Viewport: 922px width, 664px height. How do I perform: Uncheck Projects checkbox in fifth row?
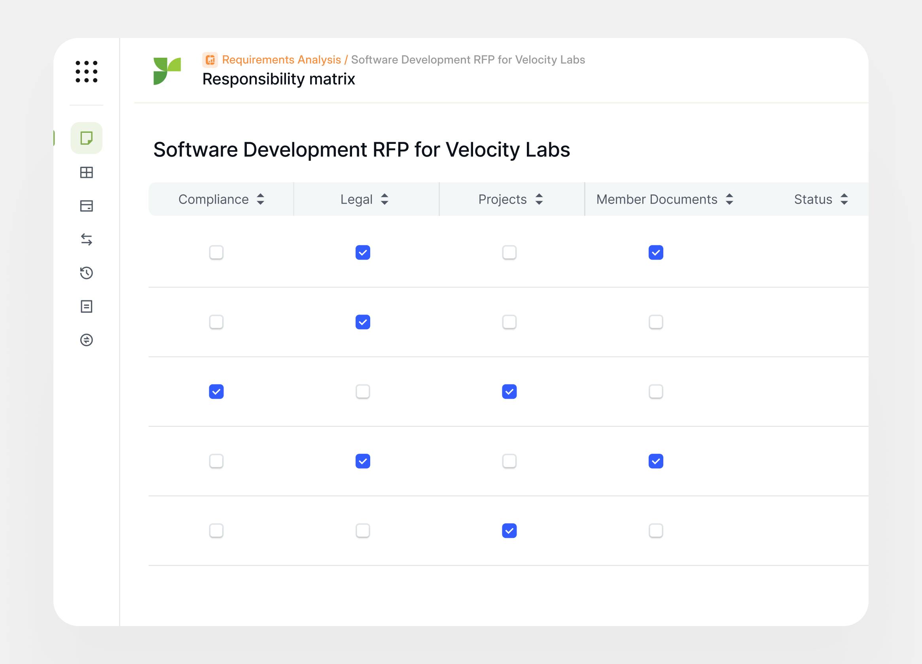pos(509,531)
